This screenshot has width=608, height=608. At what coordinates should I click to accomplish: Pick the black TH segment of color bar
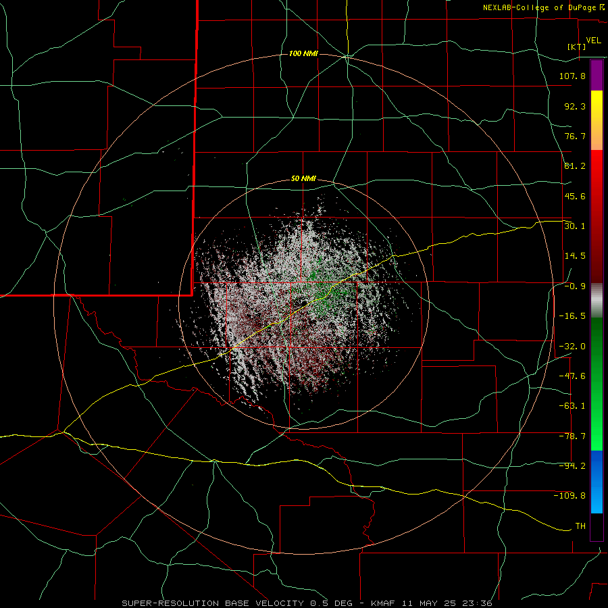pyautogui.click(x=597, y=527)
